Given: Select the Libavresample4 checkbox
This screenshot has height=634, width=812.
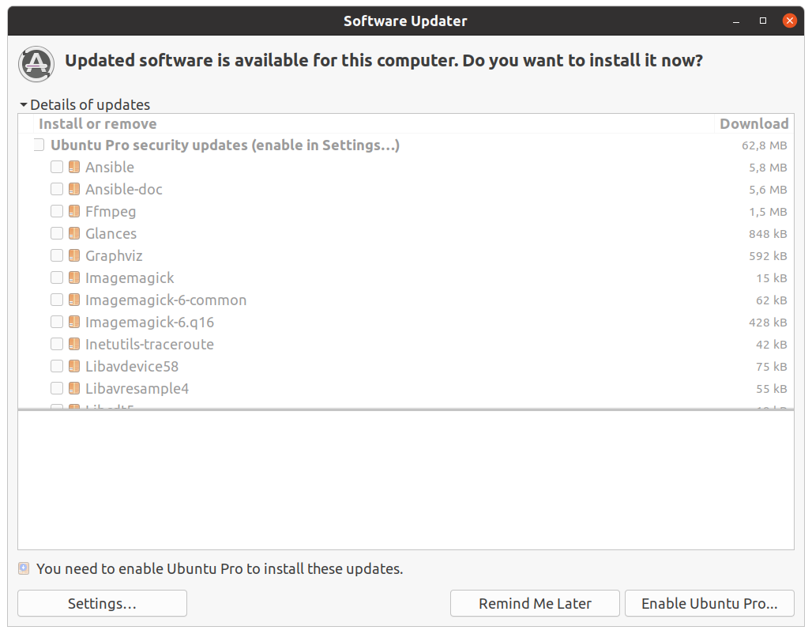Looking at the screenshot, I should pos(56,388).
